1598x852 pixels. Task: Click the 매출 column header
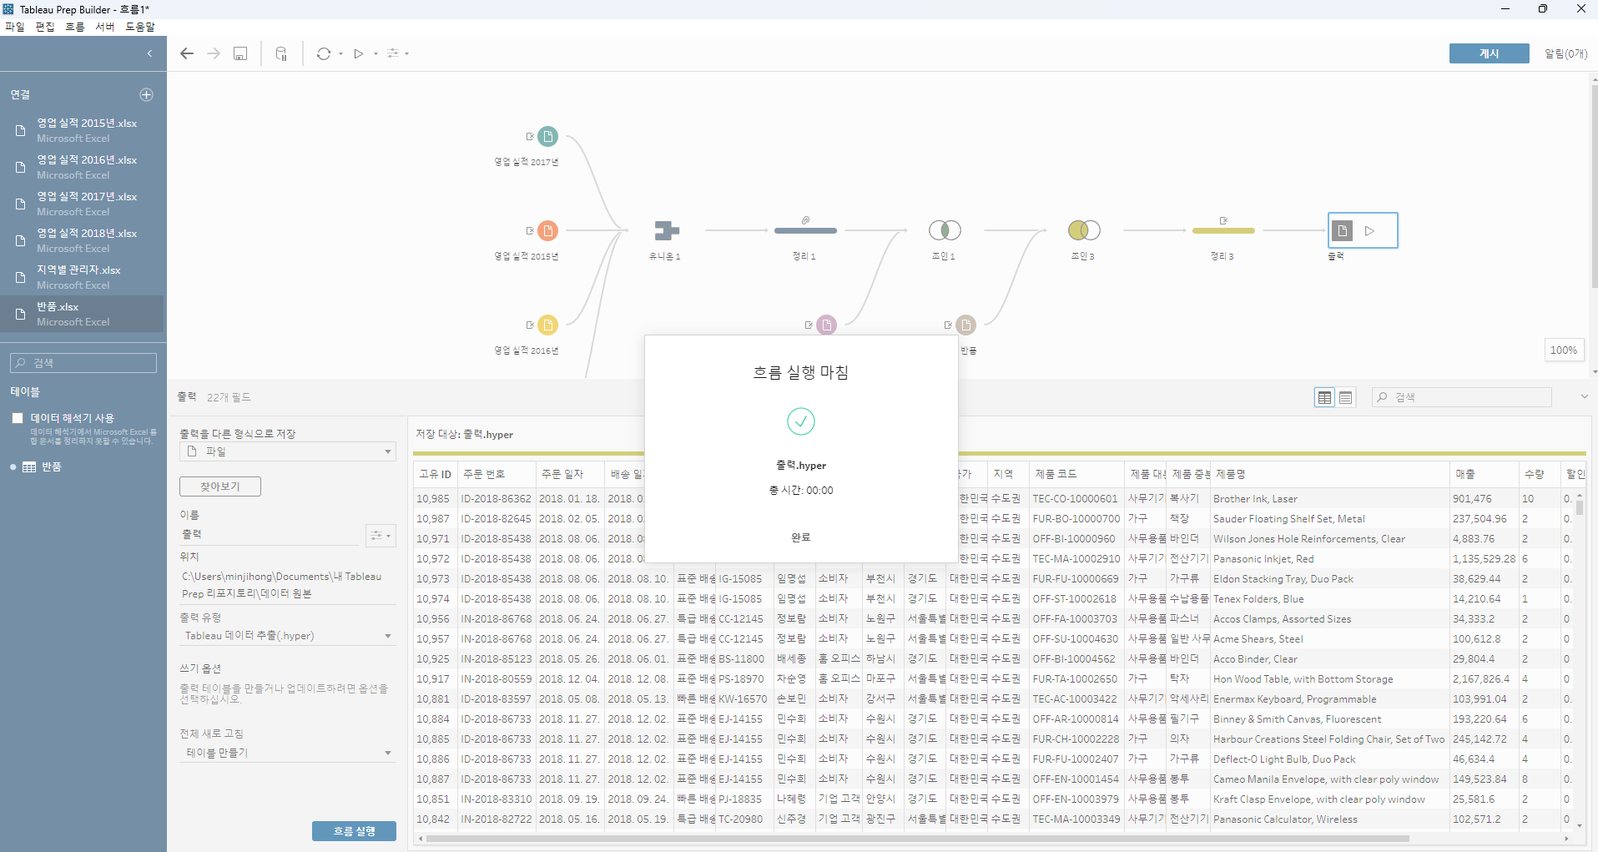click(x=1484, y=474)
